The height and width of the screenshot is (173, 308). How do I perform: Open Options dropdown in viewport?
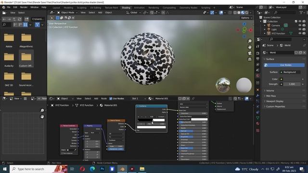click(246, 18)
